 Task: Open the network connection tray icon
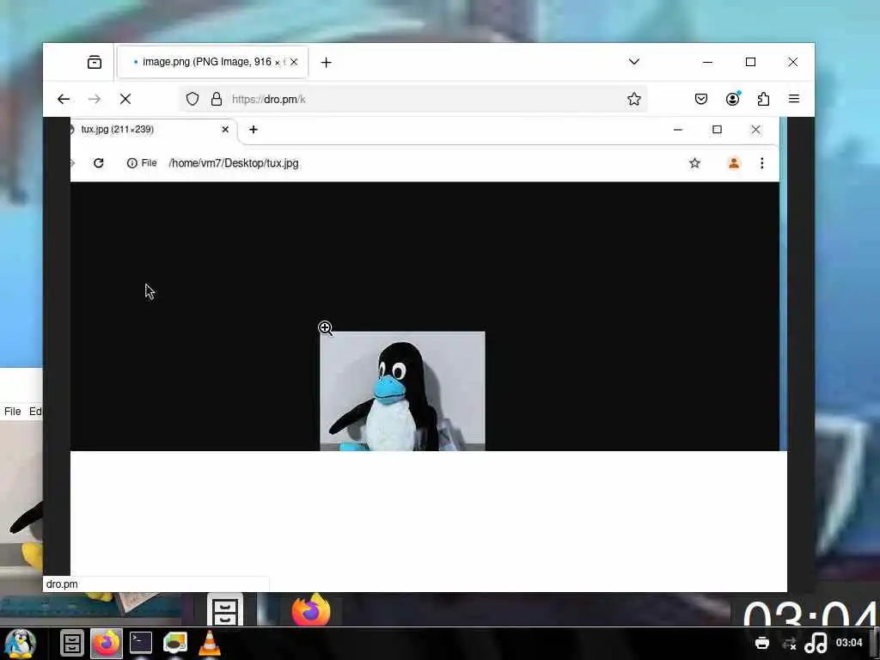click(x=789, y=644)
